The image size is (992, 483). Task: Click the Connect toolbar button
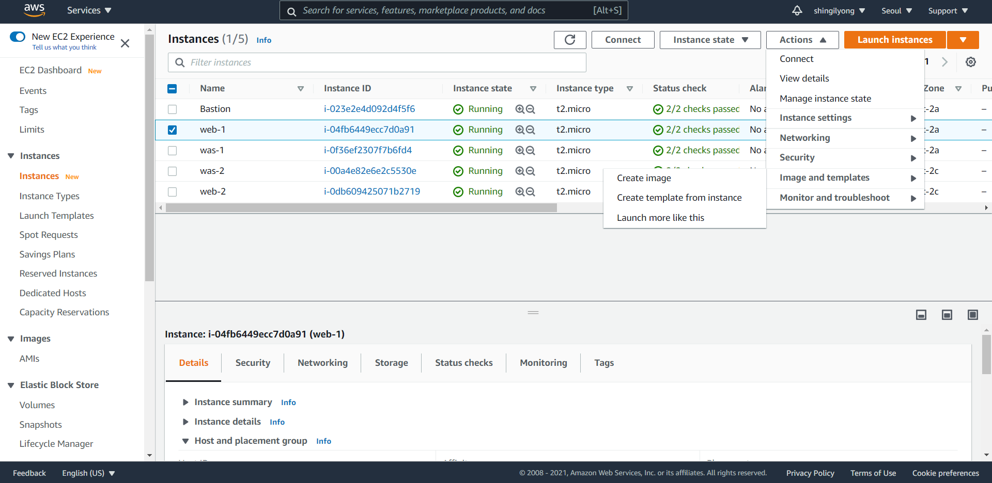(x=623, y=40)
